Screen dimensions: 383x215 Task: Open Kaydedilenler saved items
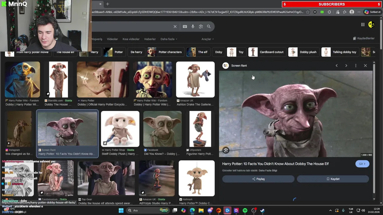[x=364, y=38]
